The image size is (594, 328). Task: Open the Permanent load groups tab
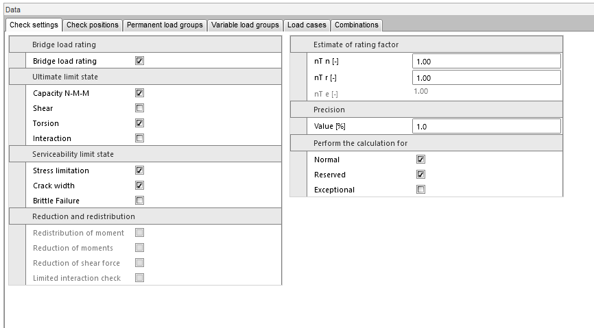coord(165,25)
